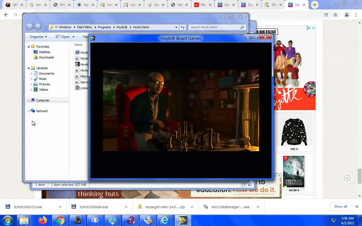Select Videos library
The height and width of the screenshot is (226, 362).
pyautogui.click(x=43, y=90)
